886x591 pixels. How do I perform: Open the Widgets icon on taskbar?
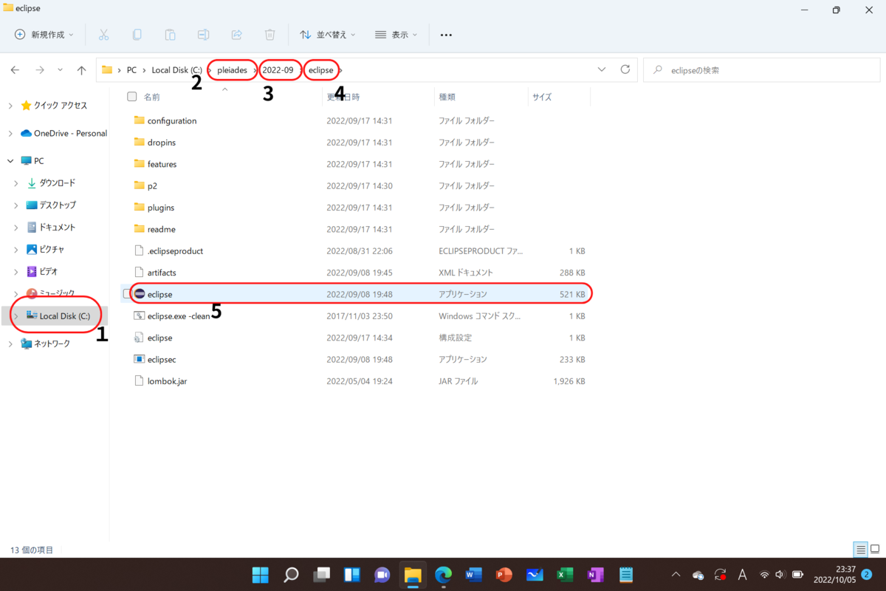pos(351,574)
